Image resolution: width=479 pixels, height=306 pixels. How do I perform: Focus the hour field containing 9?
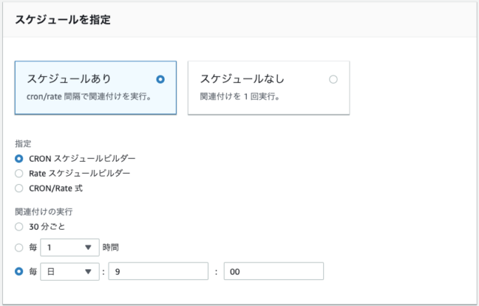tap(159, 271)
